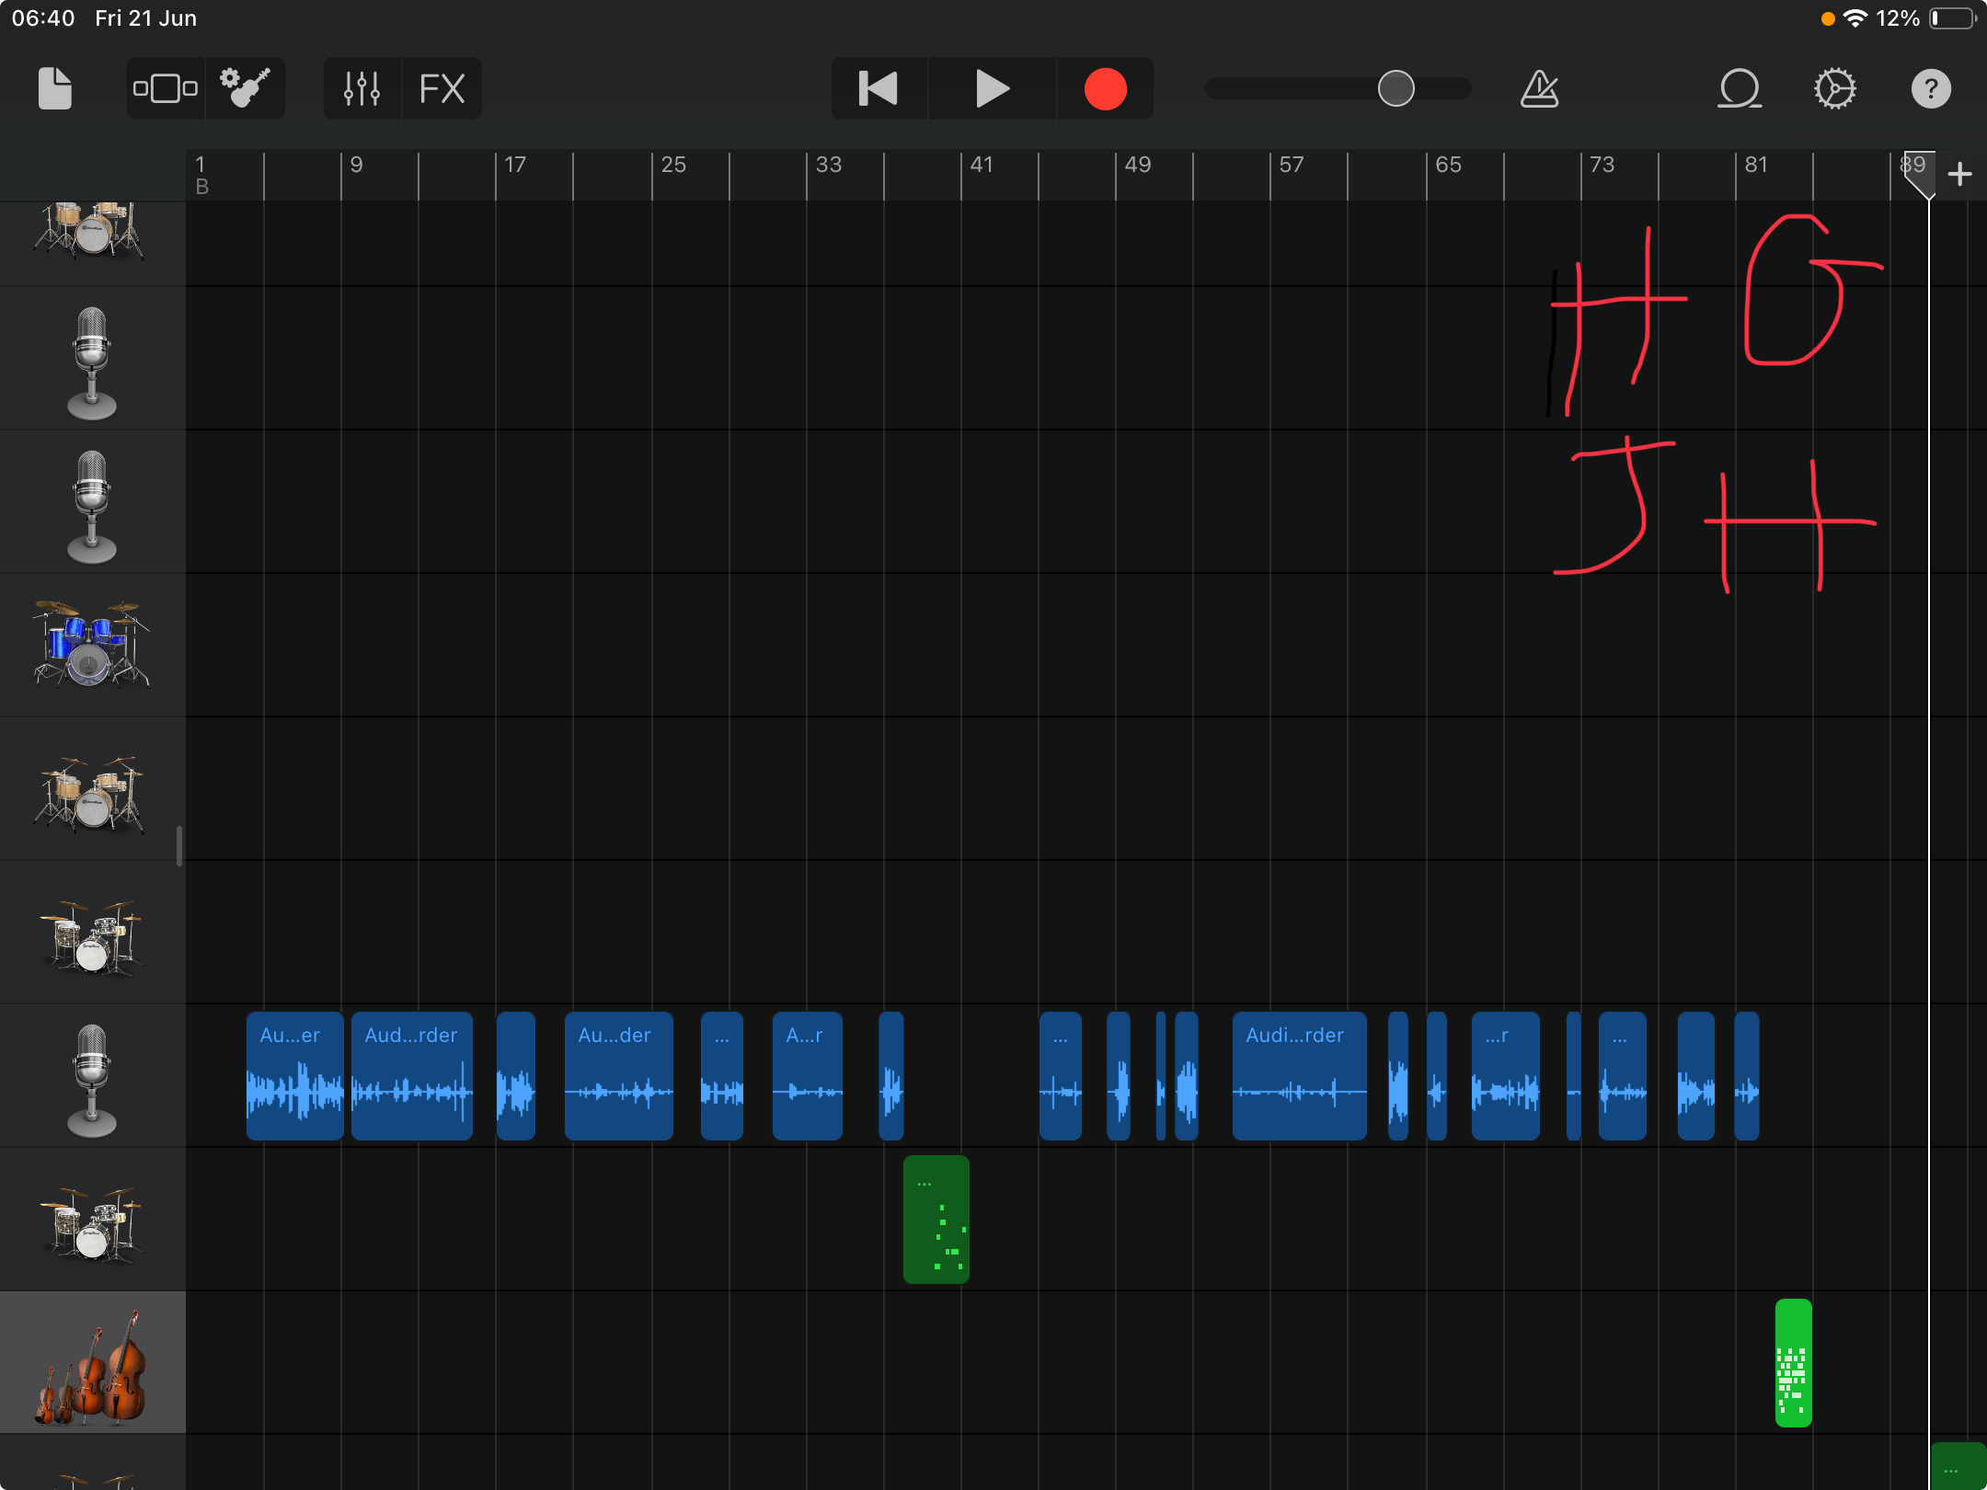
Task: Select the strings instrument track
Action: (x=92, y=1363)
